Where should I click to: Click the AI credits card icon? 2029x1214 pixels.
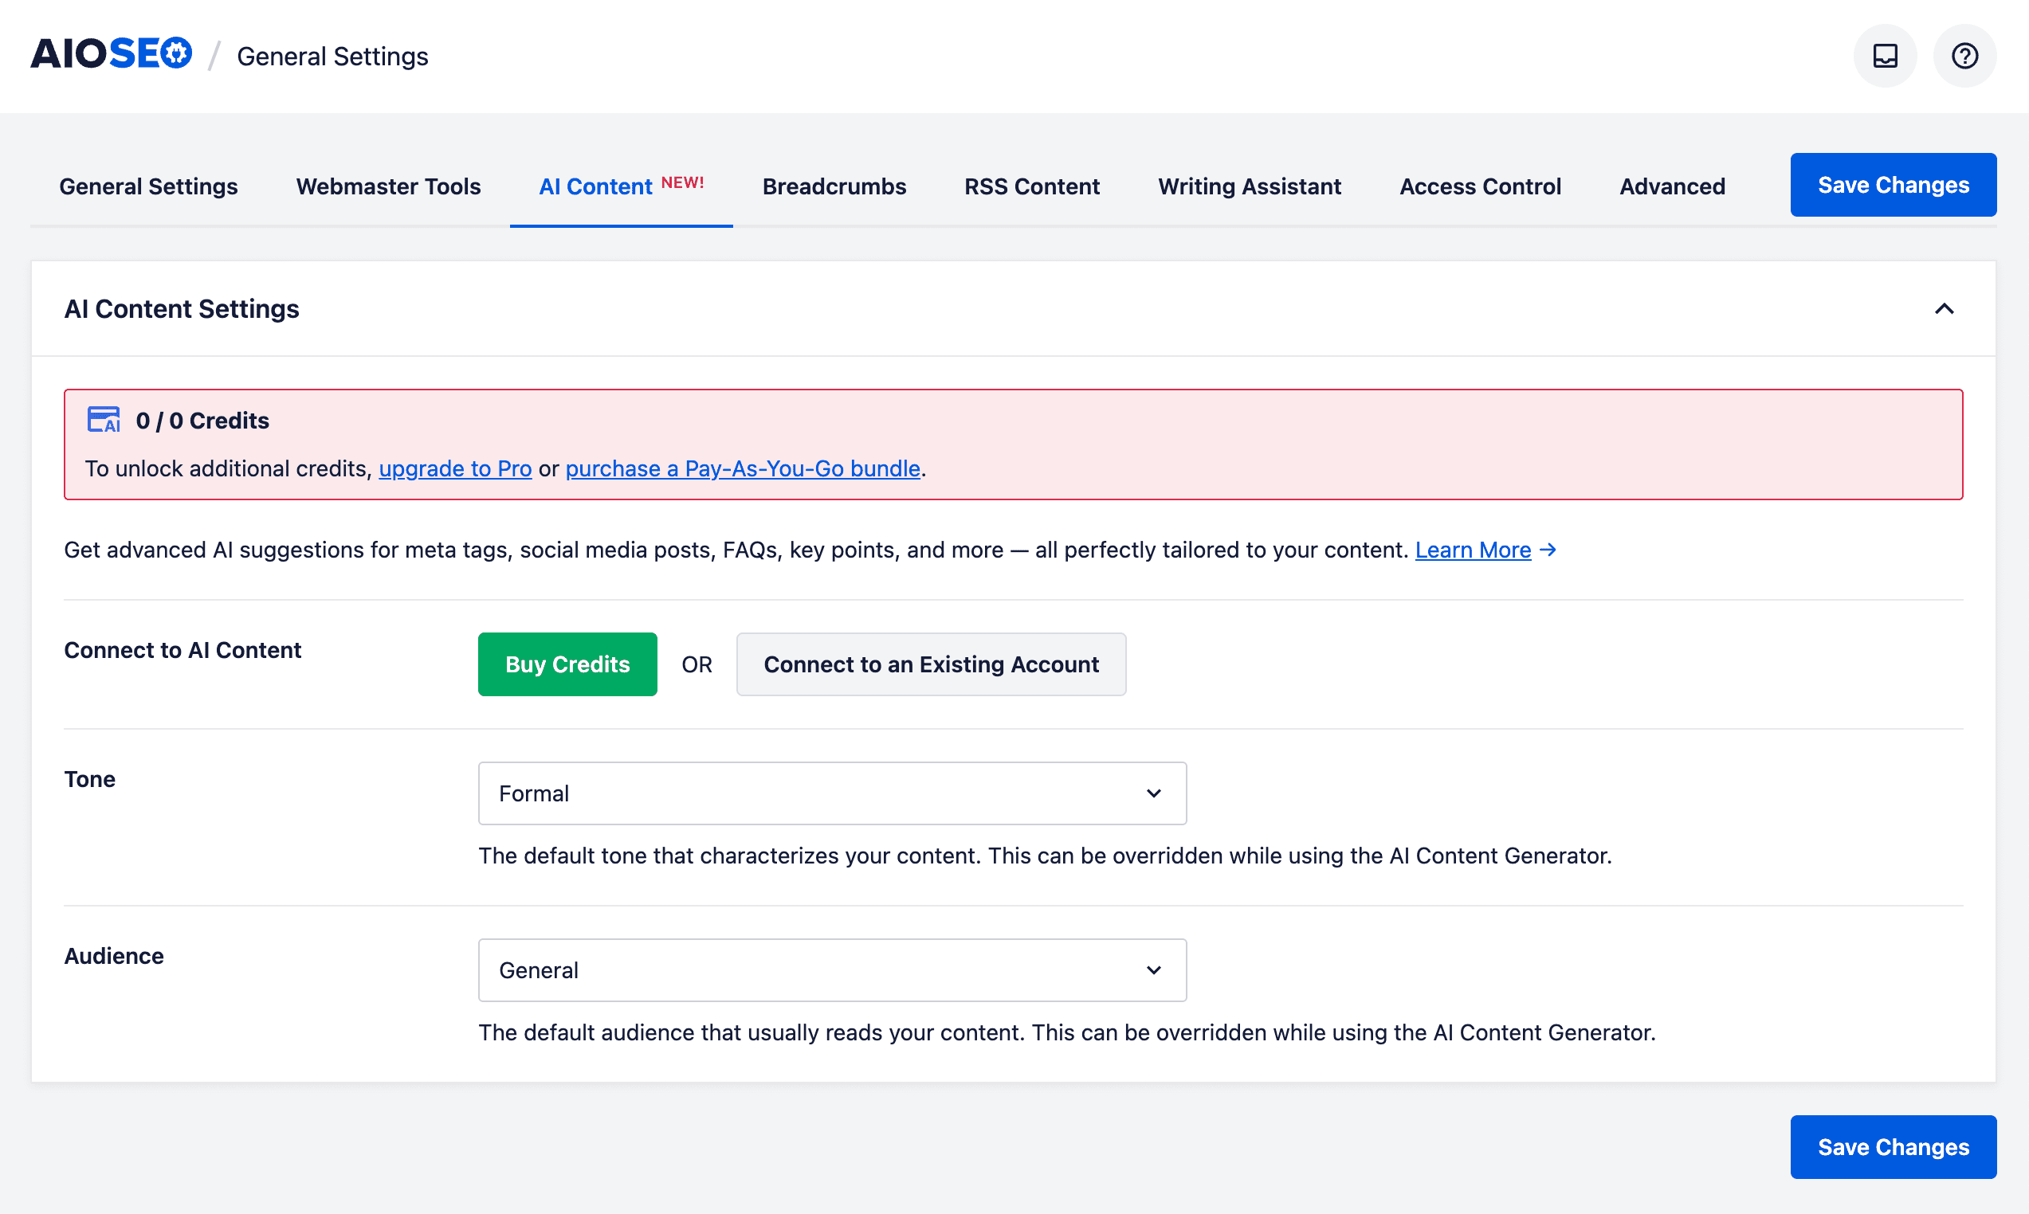[x=104, y=420]
